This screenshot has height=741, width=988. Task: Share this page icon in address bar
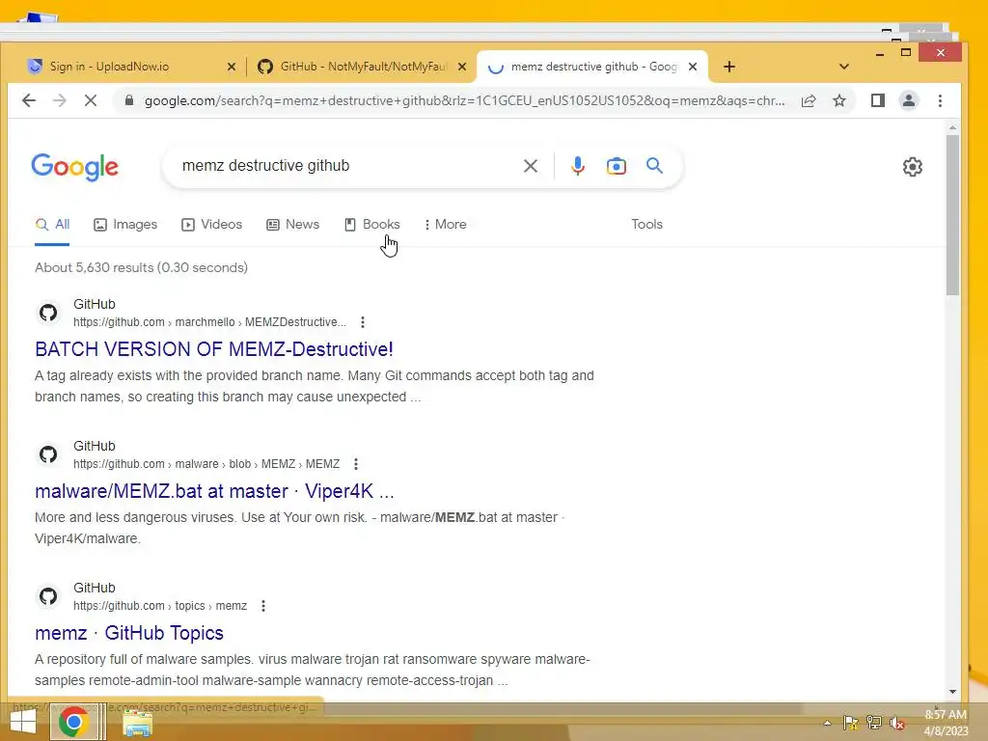click(809, 100)
